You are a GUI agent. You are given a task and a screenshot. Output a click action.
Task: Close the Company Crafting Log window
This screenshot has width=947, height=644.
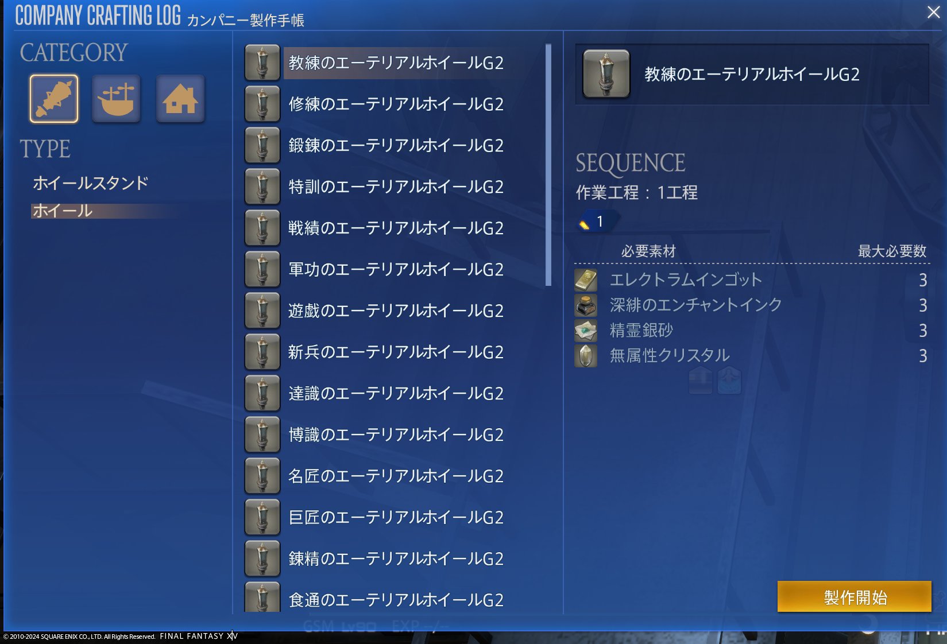tap(933, 12)
